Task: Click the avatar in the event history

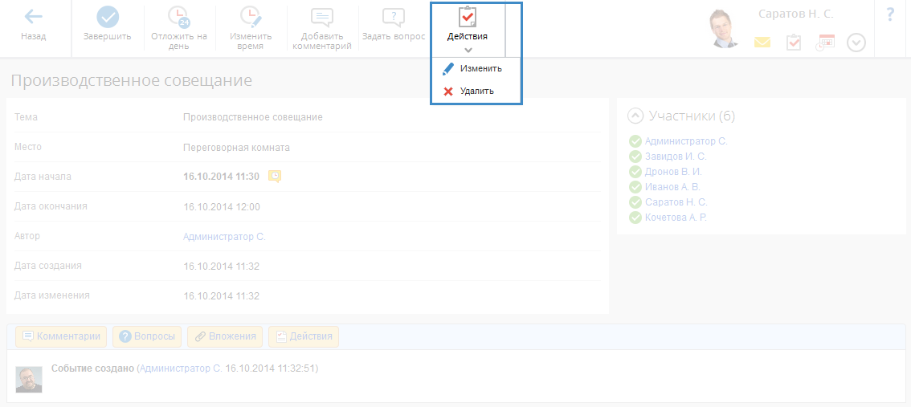Action: 28,379
